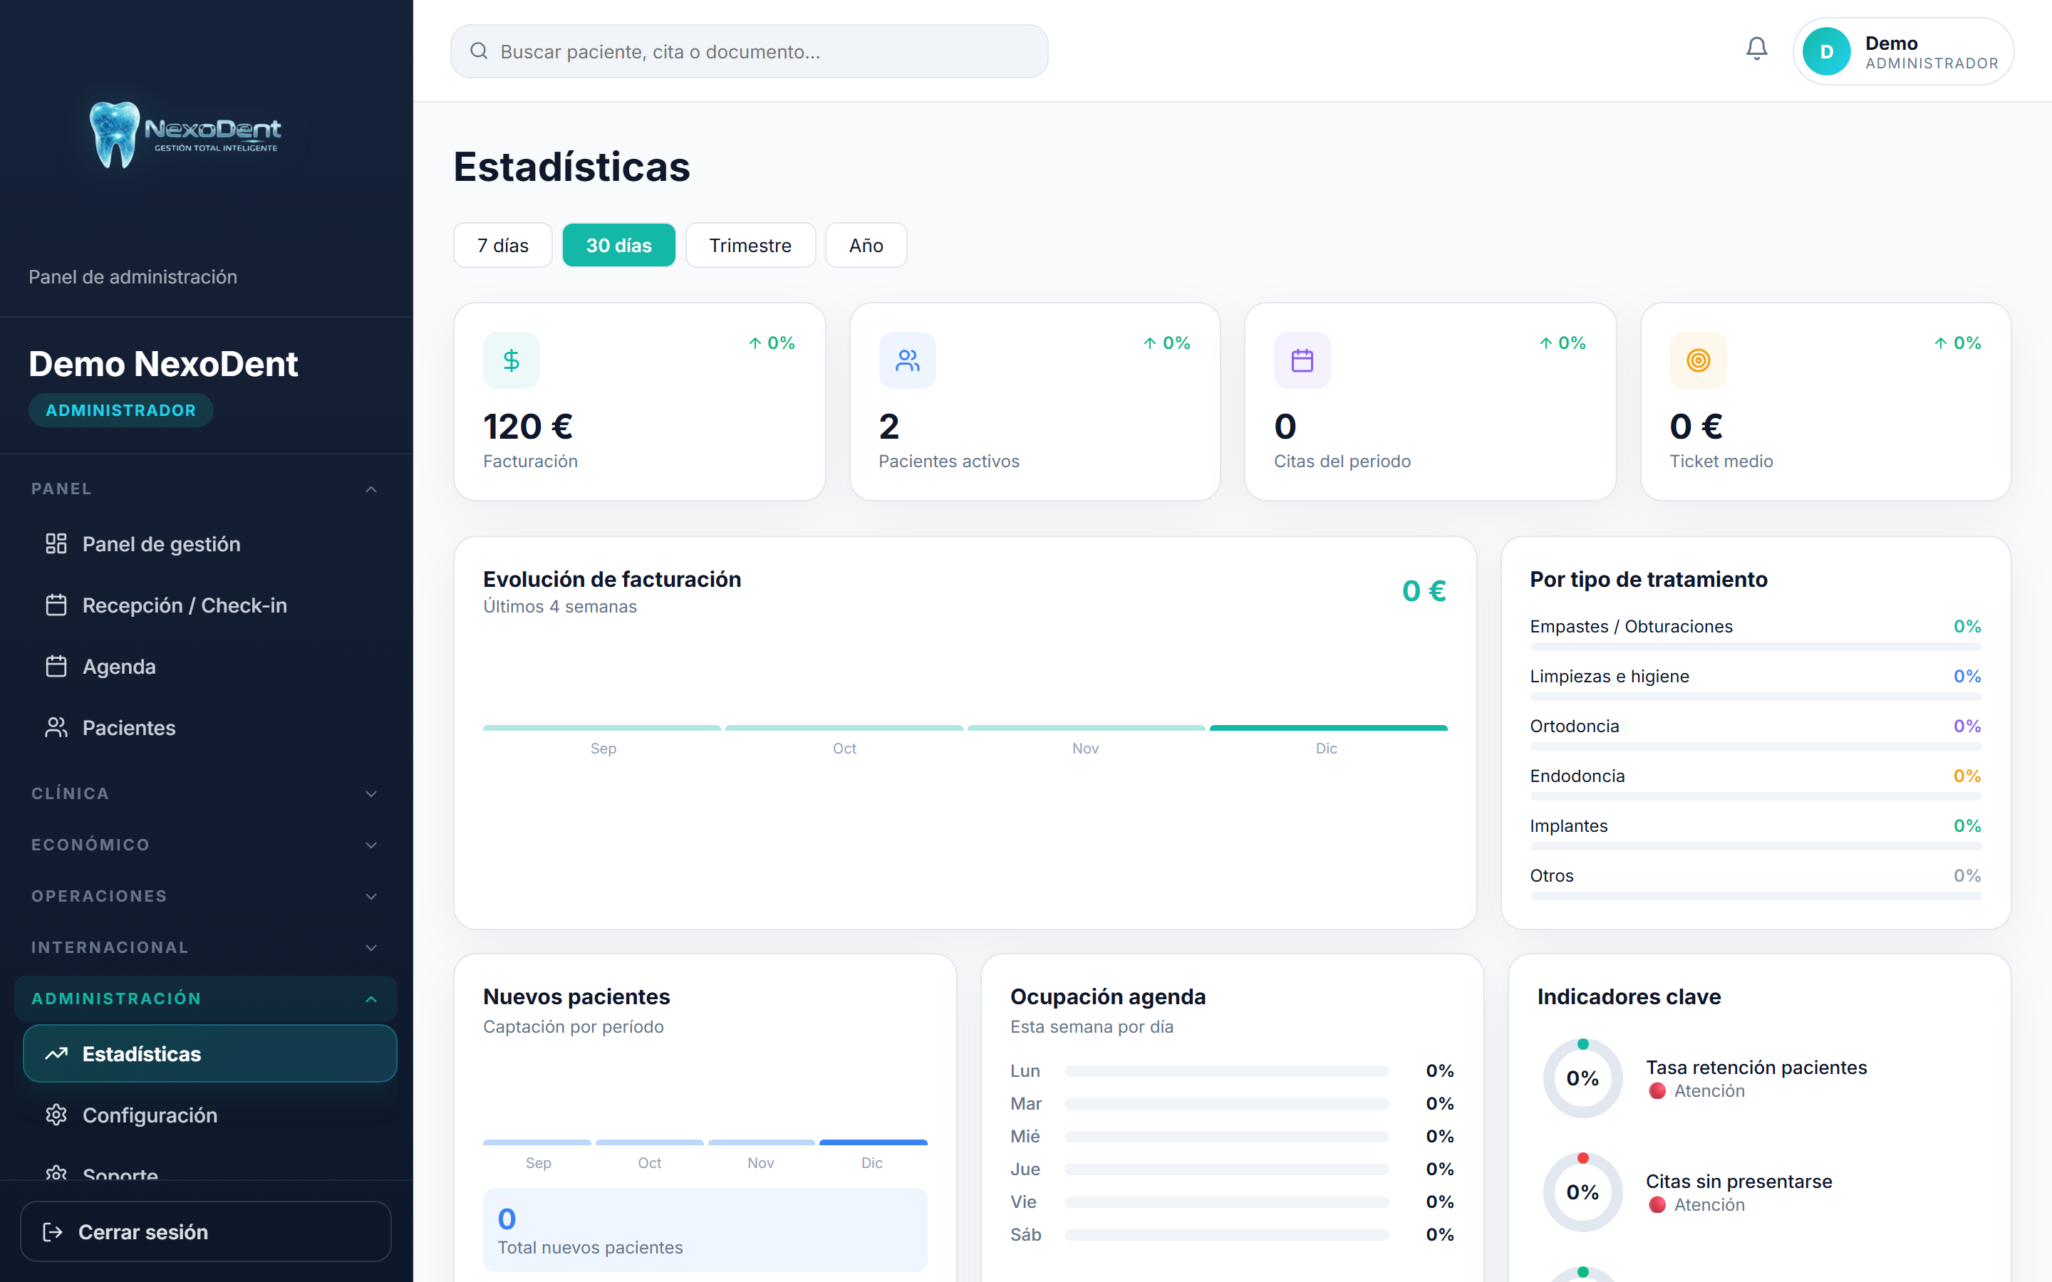This screenshot has height=1282, width=2052.
Task: Click the Limpiezas e higiene label
Action: (x=1610, y=676)
